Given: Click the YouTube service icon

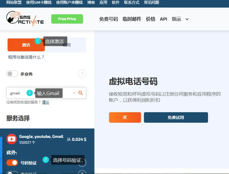Looking at the screenshot, I should point(12,139).
